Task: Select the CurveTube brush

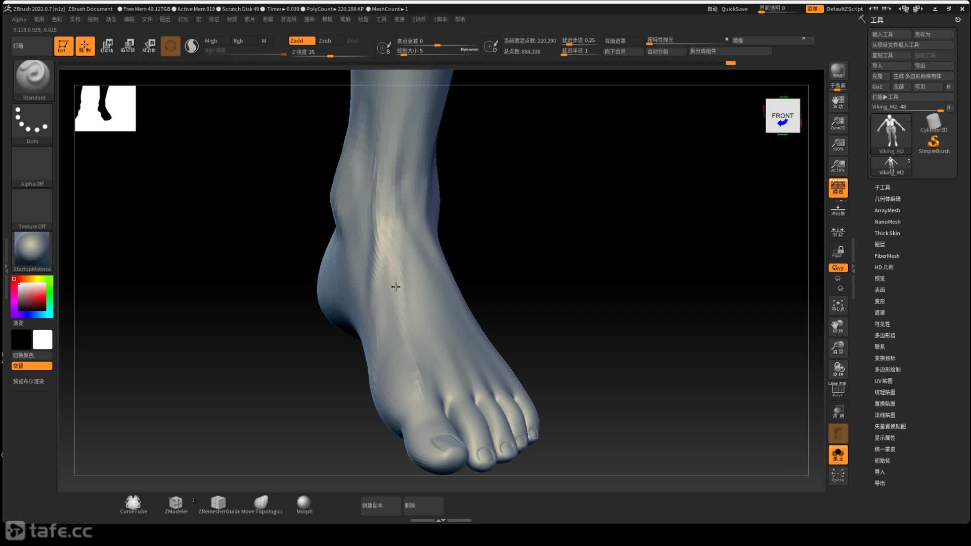Action: [134, 505]
